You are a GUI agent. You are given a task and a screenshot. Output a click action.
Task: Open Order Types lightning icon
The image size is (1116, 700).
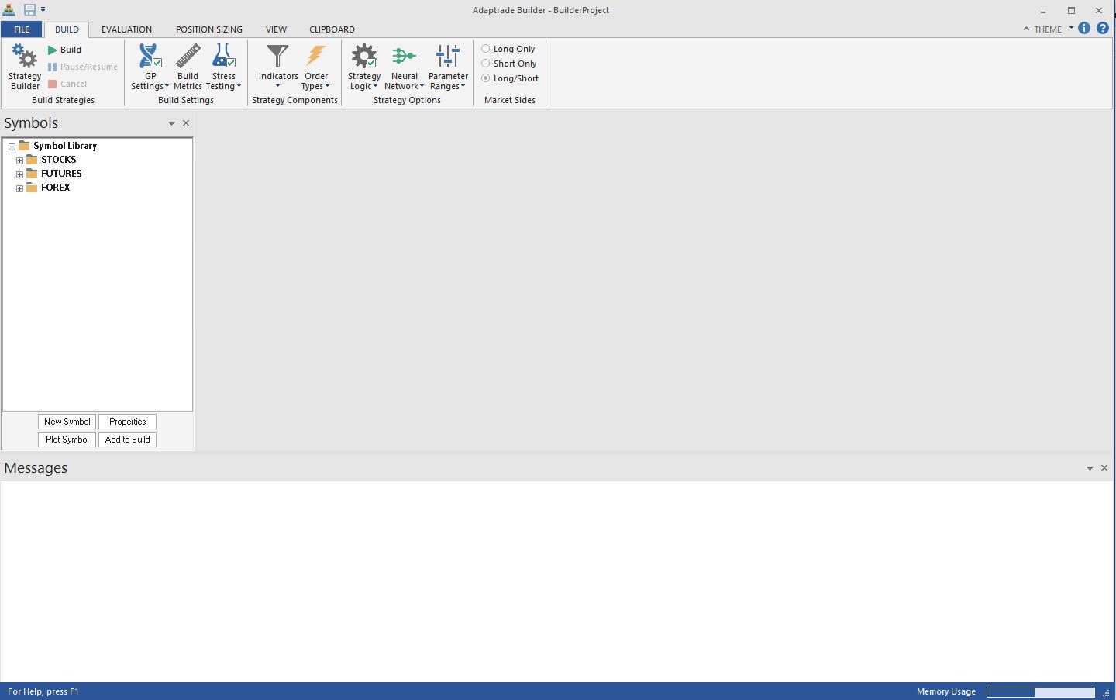coord(316,56)
